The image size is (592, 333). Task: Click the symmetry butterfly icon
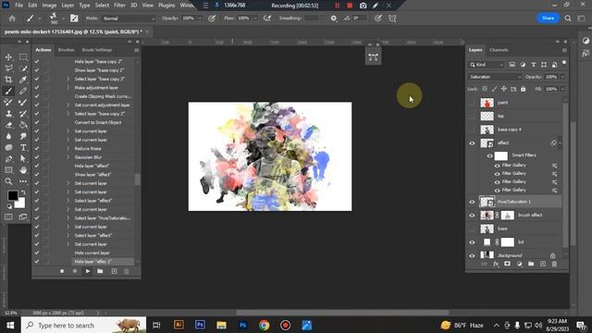pyautogui.click(x=392, y=18)
